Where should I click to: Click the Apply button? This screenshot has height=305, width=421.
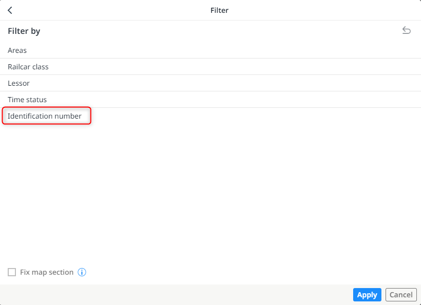click(x=367, y=295)
